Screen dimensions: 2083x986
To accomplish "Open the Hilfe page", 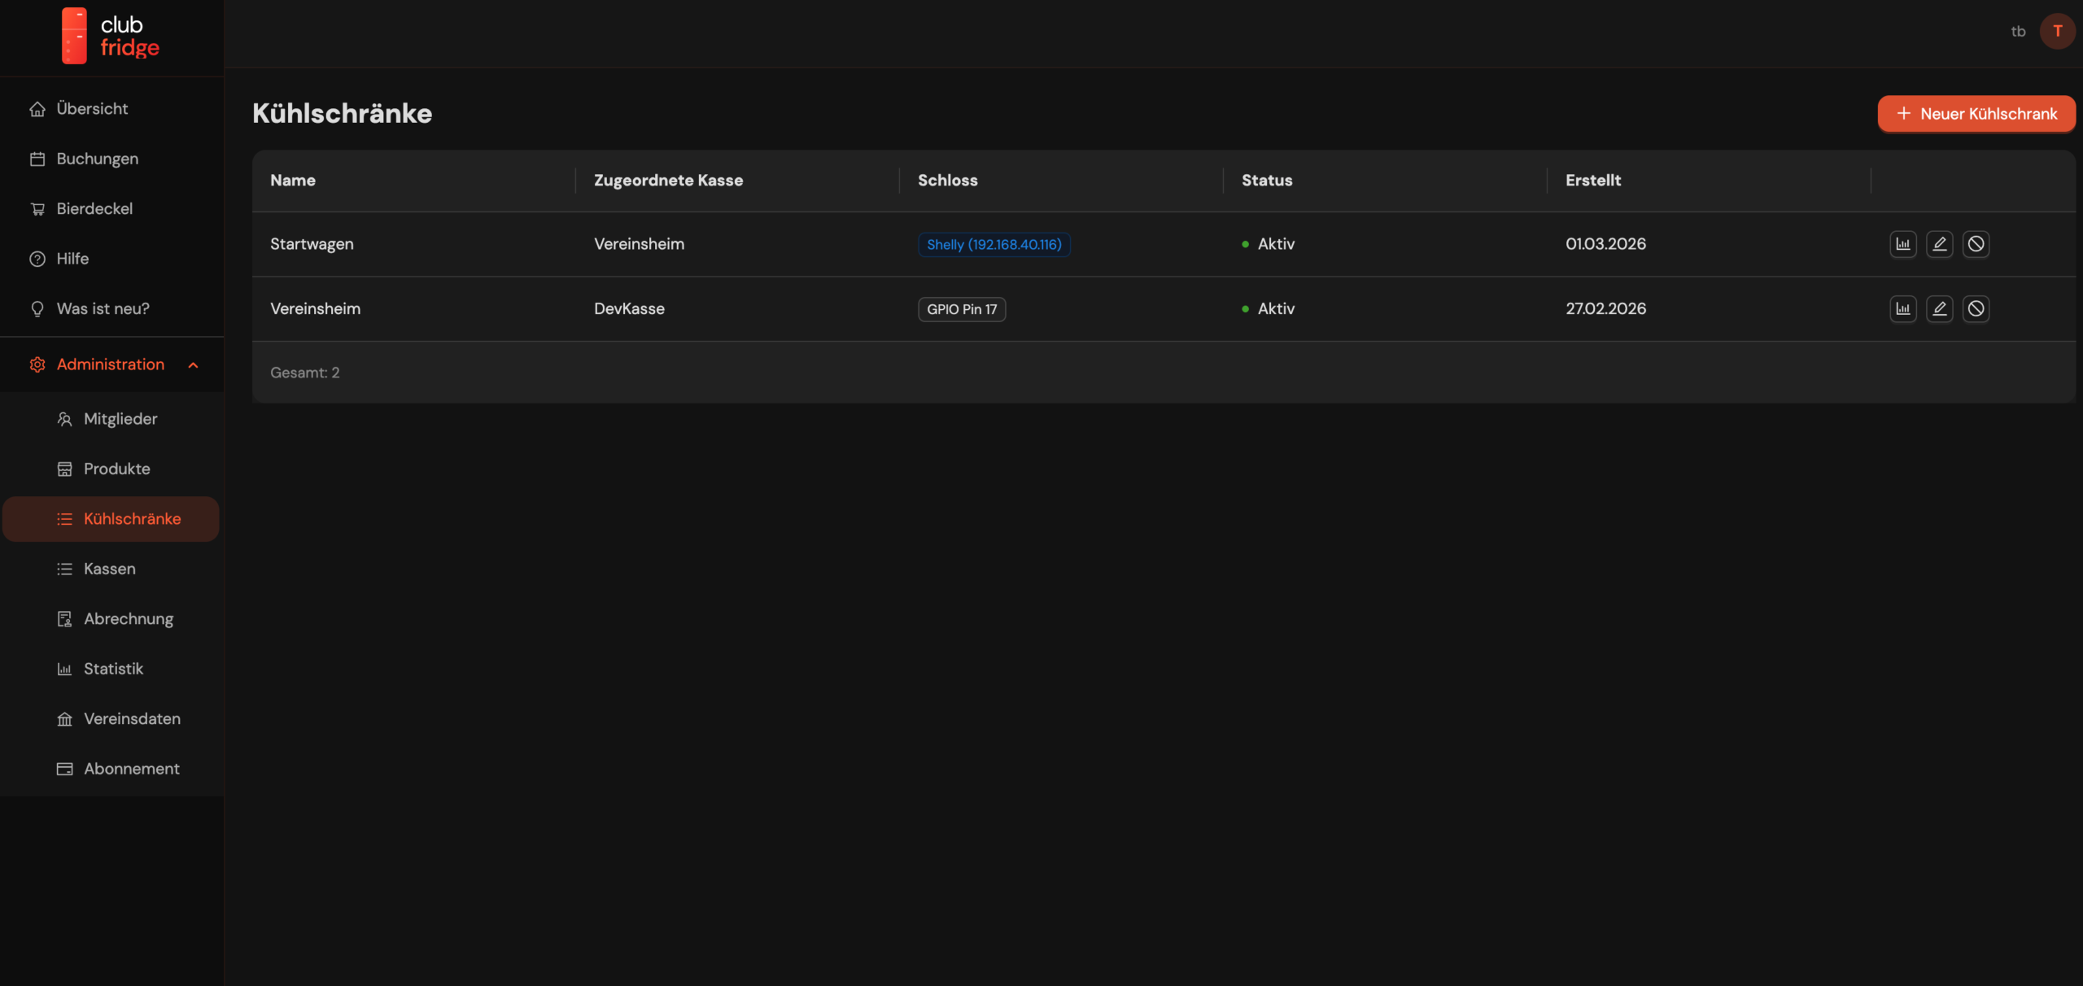I will tap(72, 259).
